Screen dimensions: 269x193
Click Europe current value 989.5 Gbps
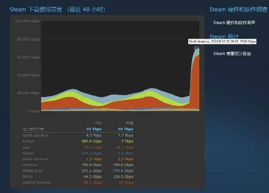(x=91, y=141)
